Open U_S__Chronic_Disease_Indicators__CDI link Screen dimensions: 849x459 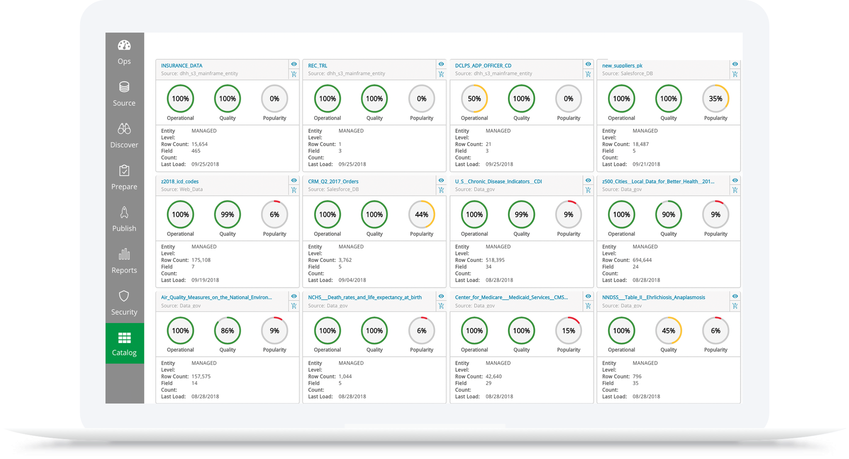(498, 181)
